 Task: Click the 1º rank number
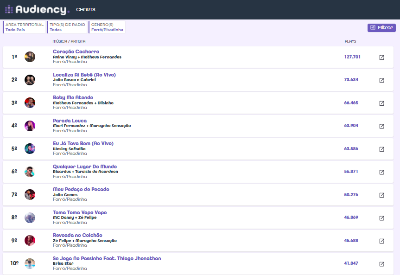(x=14, y=57)
